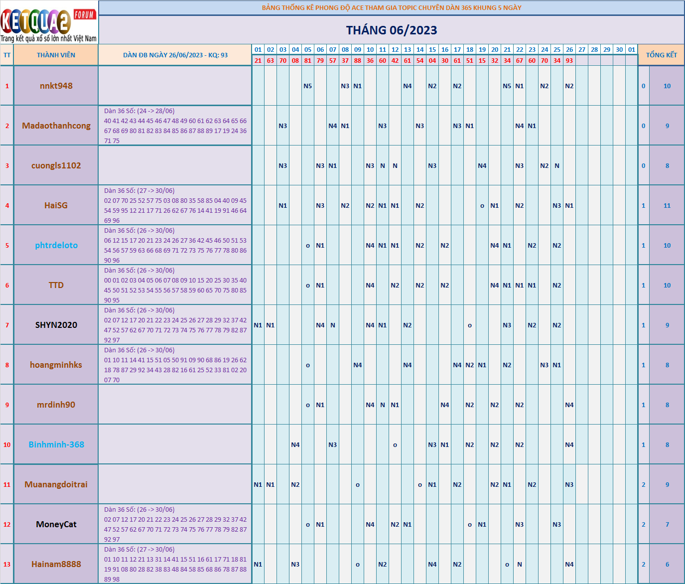The height and width of the screenshot is (584, 685).
Task: Select nnkt948's N5 cell on day 05
Action: click(x=307, y=86)
